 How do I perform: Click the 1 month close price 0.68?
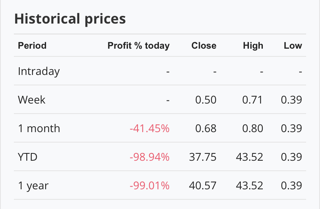coord(206,128)
